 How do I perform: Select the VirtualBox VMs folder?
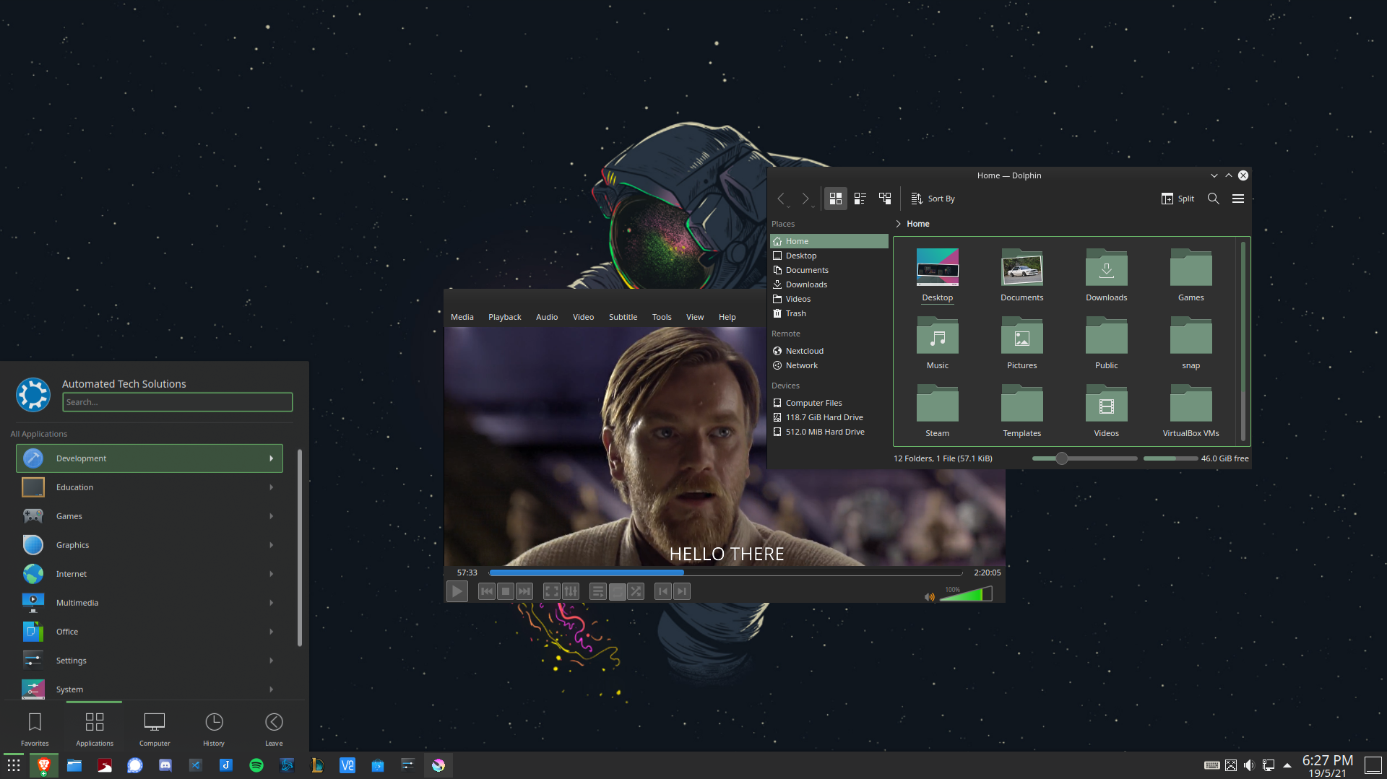[1191, 410]
